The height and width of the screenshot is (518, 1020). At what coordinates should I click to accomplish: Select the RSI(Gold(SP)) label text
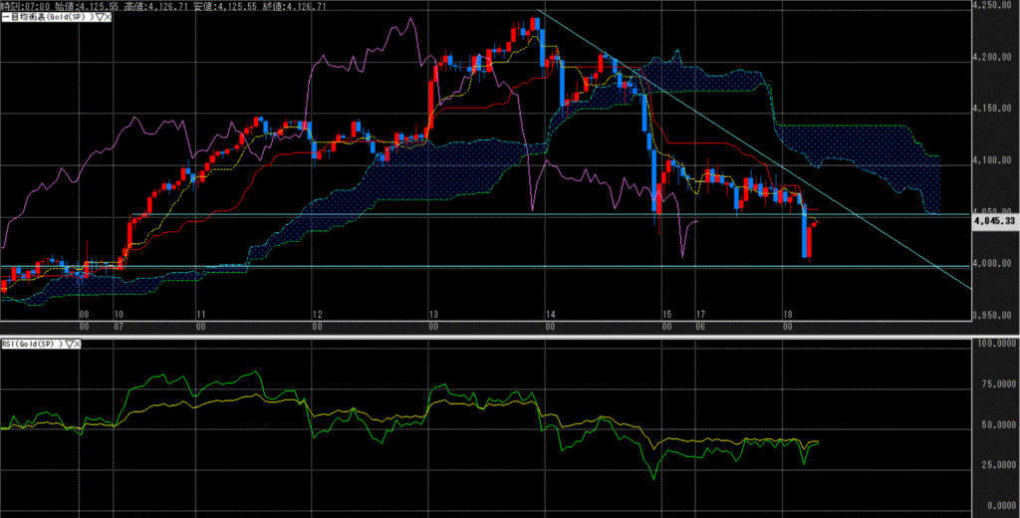point(32,343)
